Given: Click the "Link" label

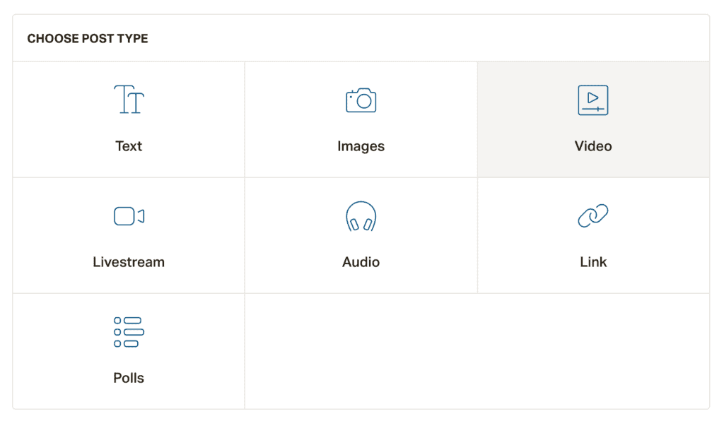Looking at the screenshot, I should coord(592,262).
